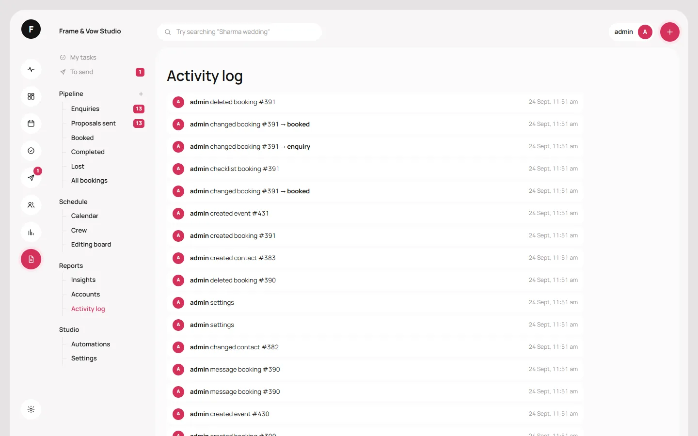698x436 pixels.
Task: Click log entry 'admin changed contact #382'
Action: pyautogui.click(x=375, y=347)
